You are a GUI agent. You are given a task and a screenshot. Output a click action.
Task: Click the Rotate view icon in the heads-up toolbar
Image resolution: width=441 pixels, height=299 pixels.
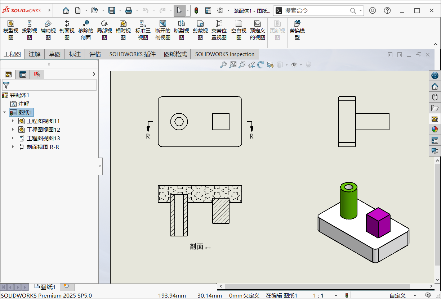point(261,65)
